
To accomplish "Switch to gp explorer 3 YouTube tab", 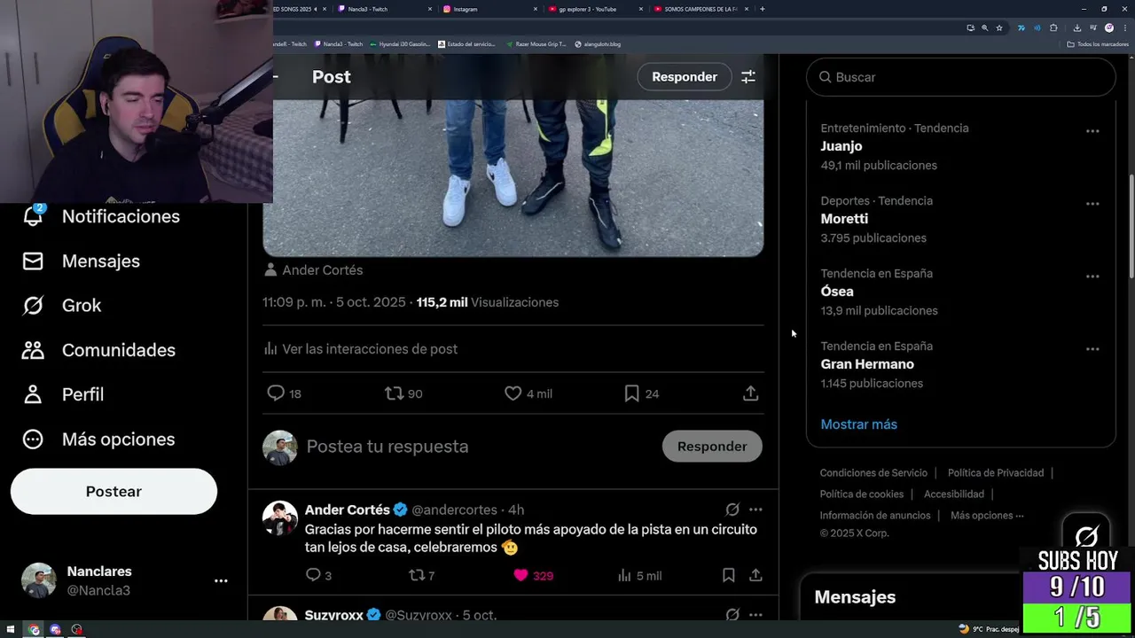I will (596, 9).
